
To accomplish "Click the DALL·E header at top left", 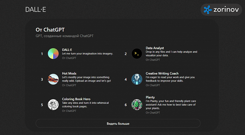I will 36,9.
